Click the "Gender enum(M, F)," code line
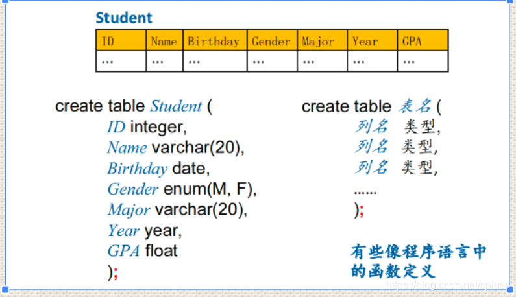516x297 pixels. click(x=182, y=189)
